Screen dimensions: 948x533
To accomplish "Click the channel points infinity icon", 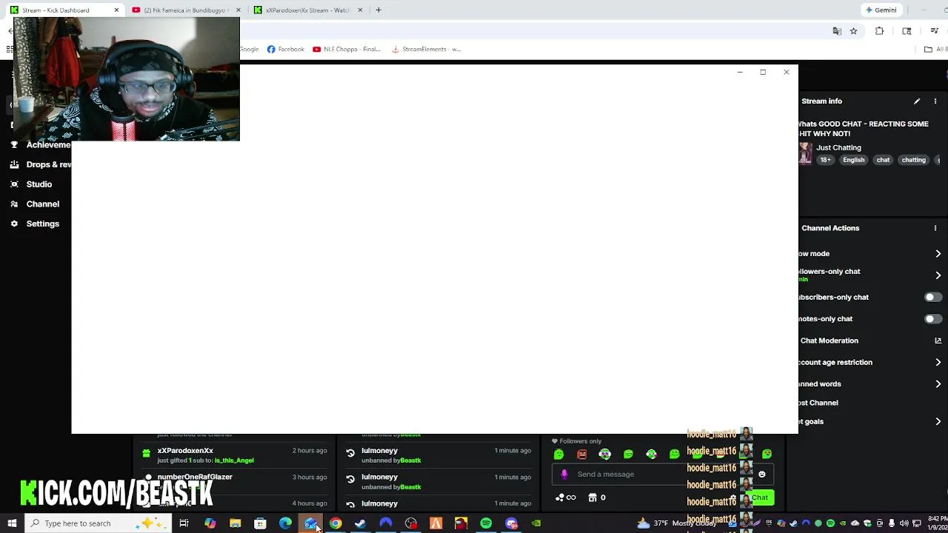I will pos(566,497).
